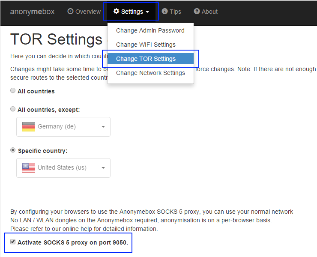Click the Activate SOCKS 5 proxy label

(73, 242)
